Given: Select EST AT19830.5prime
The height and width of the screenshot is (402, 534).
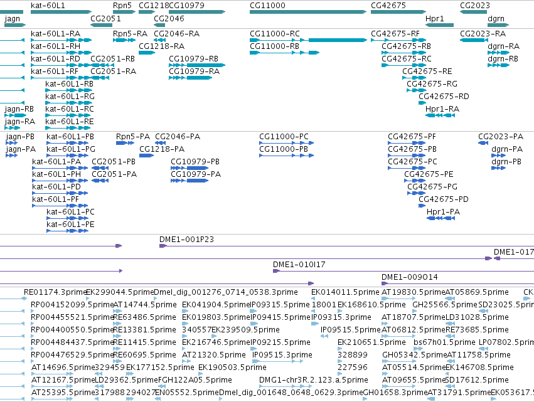Looking at the screenshot, I should tap(413, 292).
